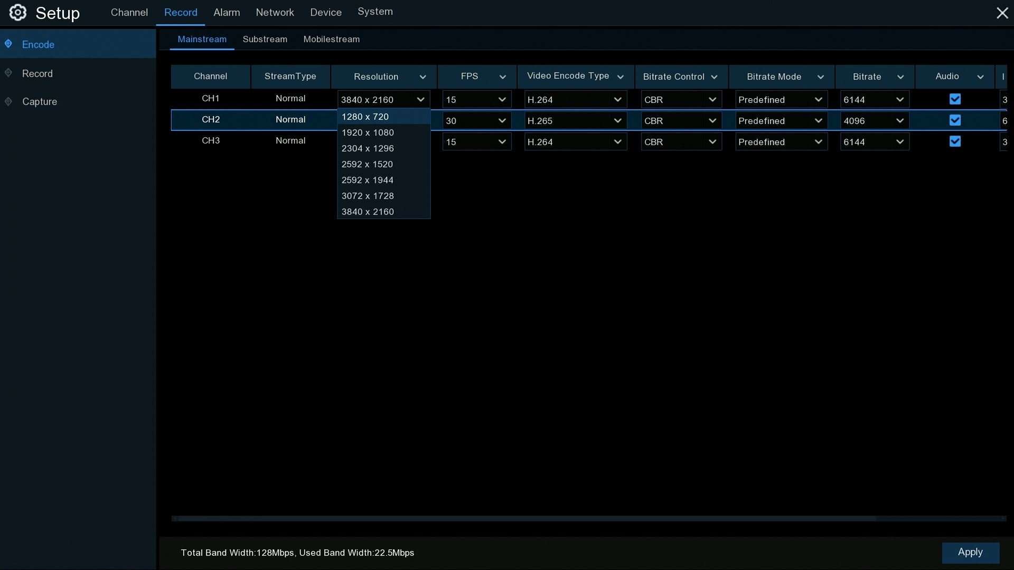1014x570 pixels.
Task: Open the Network menu tab
Action: click(x=275, y=12)
